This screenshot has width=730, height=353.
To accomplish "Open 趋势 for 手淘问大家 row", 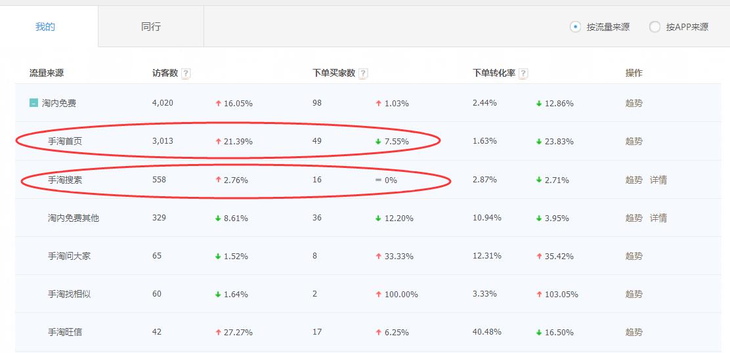I will [x=633, y=256].
